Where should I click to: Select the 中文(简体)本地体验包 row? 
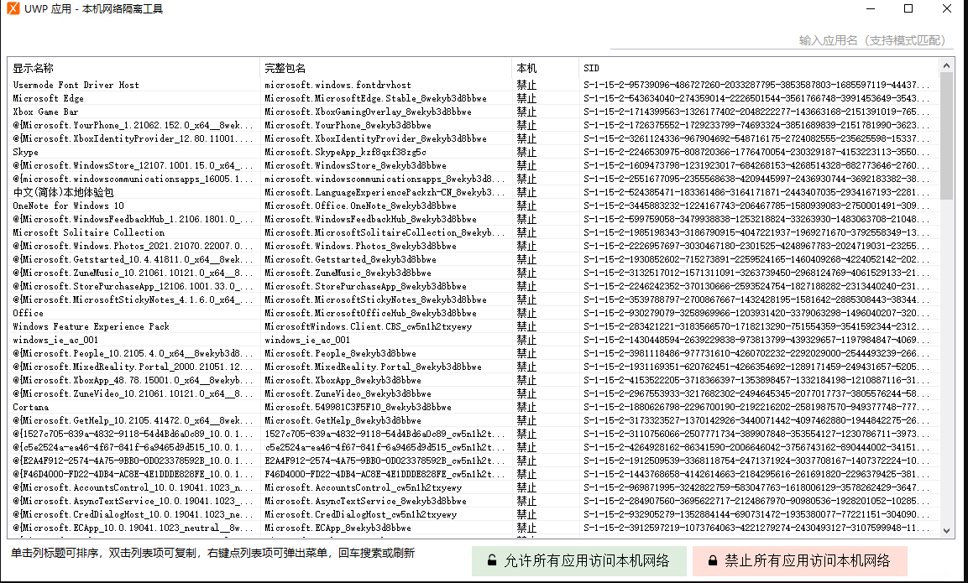[474, 192]
